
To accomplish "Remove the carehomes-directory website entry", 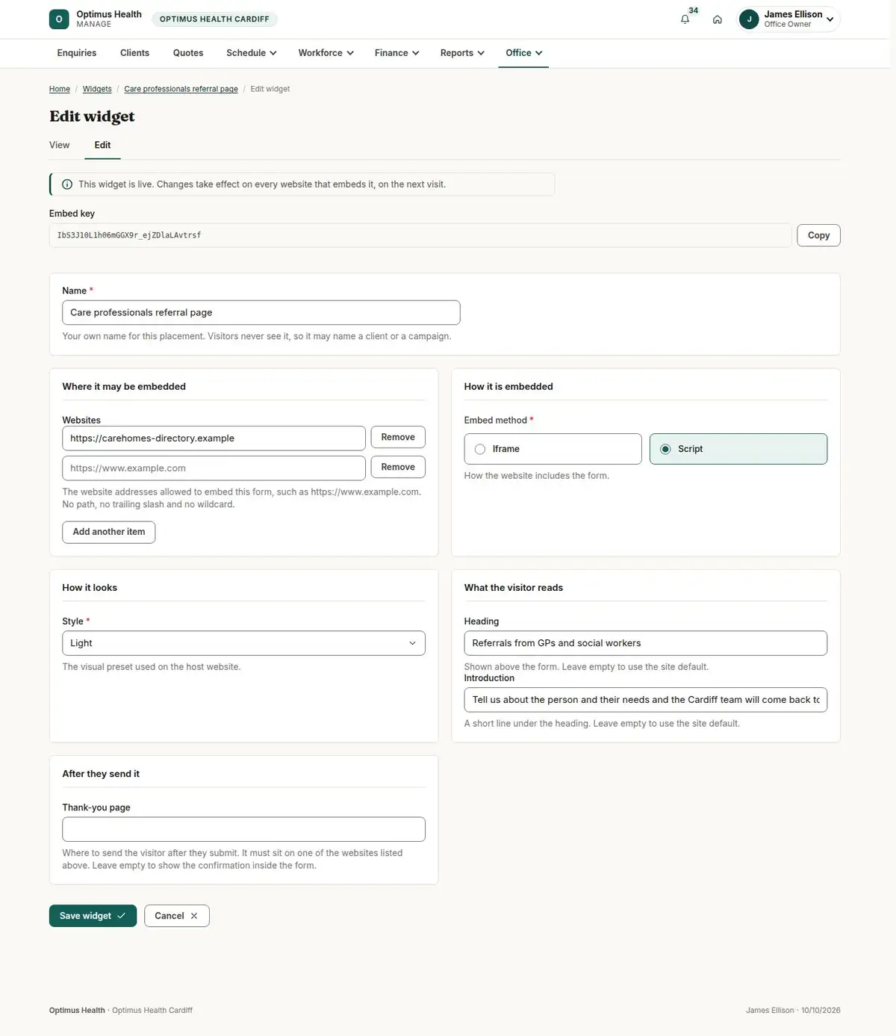I will click(398, 437).
